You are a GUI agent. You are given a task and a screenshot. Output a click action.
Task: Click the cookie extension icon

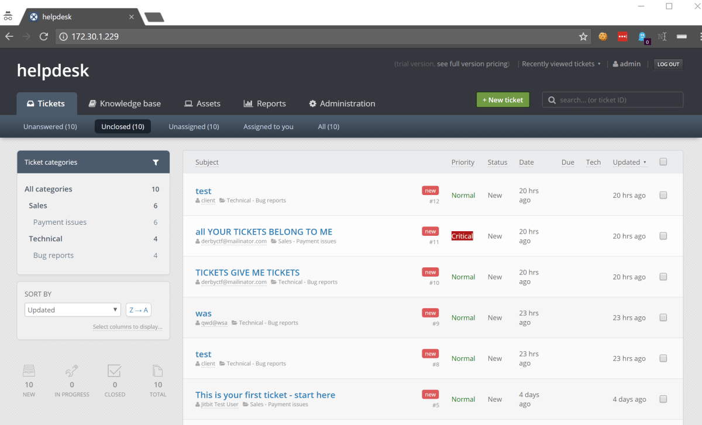[603, 36]
